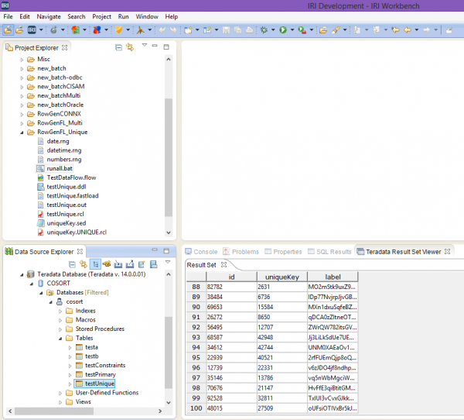
Task: Click the import tray icon in Data Source Explorer
Action: pos(118,264)
